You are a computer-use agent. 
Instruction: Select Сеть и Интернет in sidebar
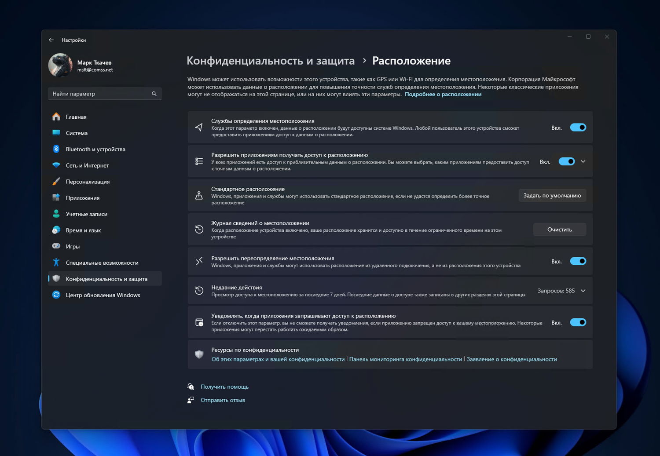point(105,165)
